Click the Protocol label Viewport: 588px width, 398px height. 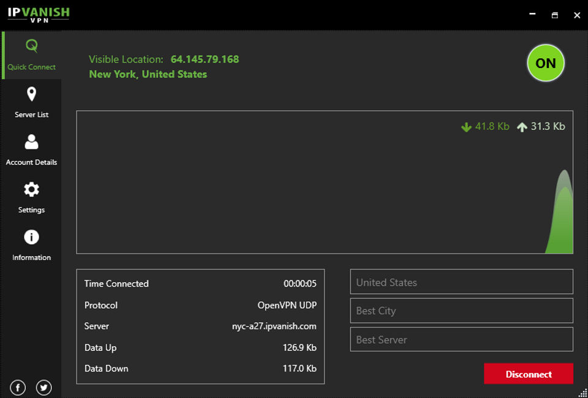click(101, 305)
